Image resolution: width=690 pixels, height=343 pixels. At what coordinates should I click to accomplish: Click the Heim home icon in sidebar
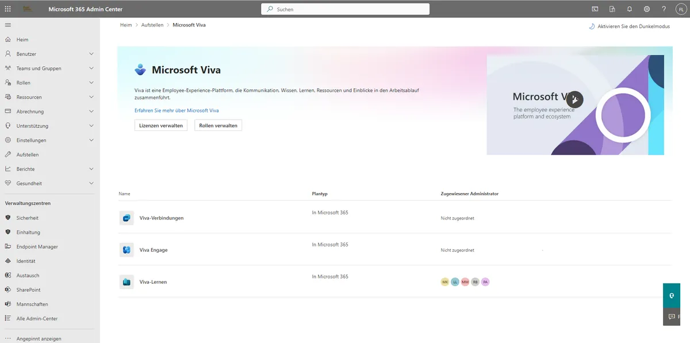pyautogui.click(x=8, y=40)
